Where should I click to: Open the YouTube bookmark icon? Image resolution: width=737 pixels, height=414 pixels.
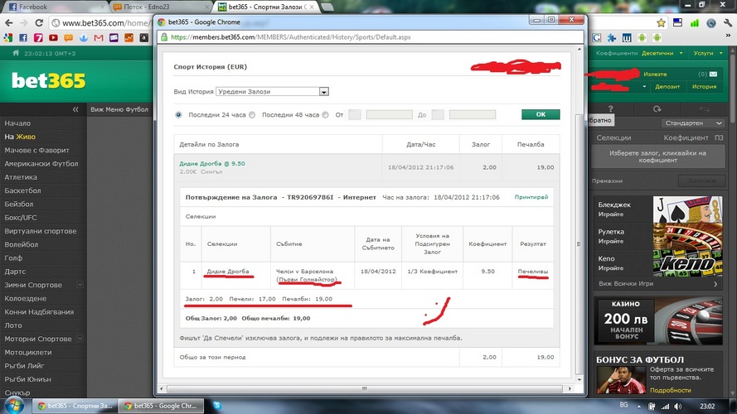[53, 38]
